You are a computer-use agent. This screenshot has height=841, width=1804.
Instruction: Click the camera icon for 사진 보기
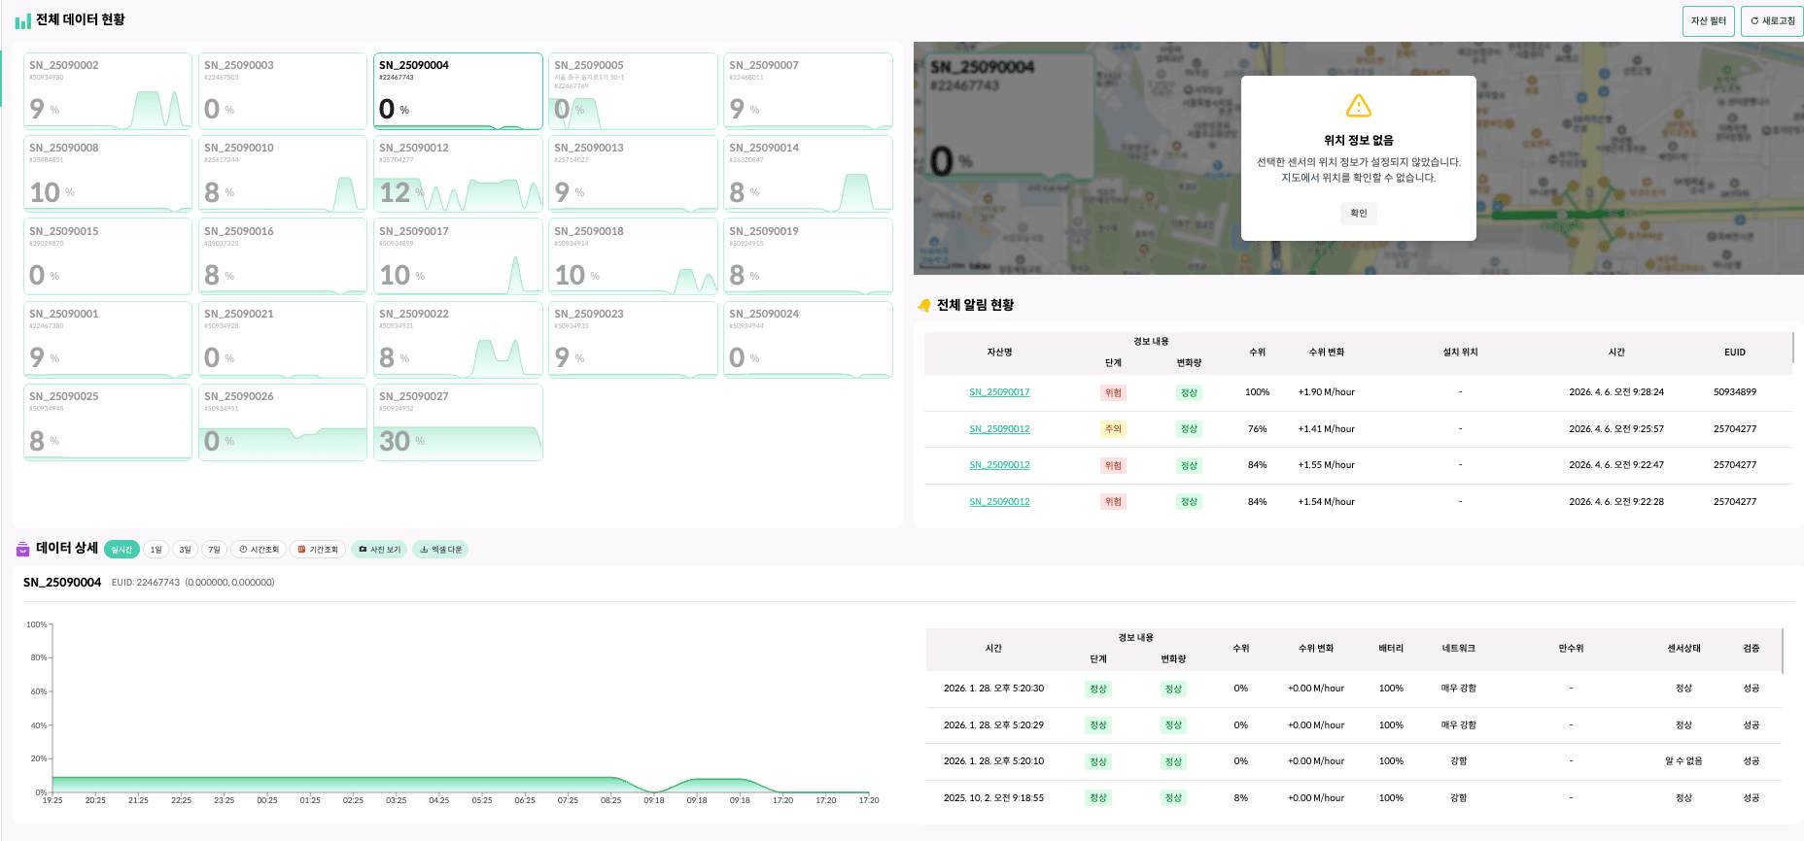click(363, 550)
